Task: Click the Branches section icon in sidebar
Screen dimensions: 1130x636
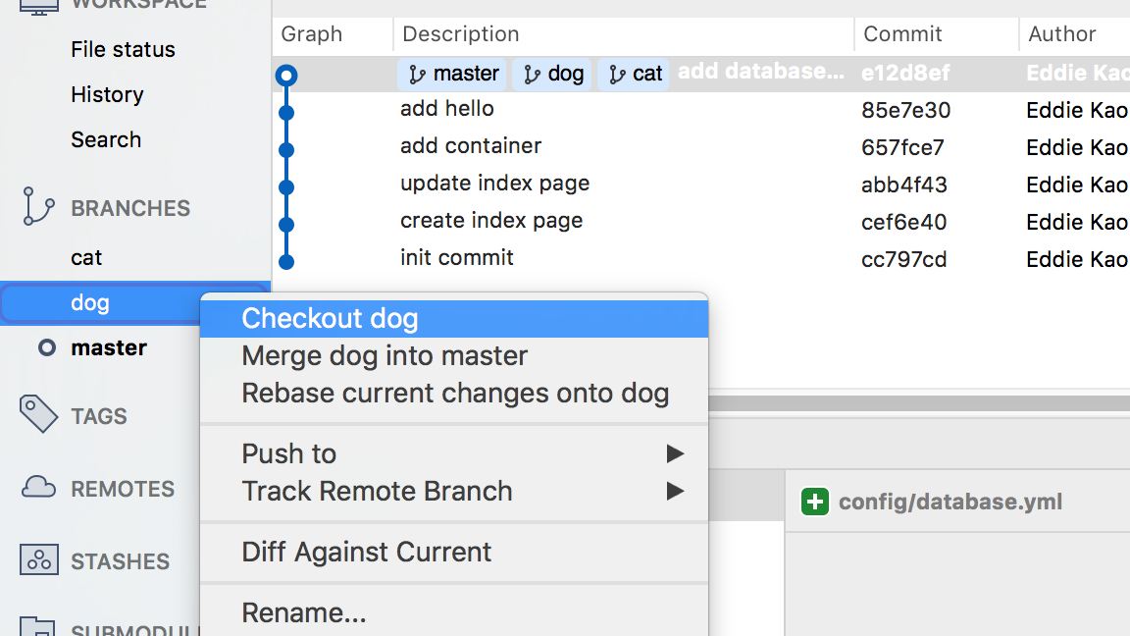Action: point(38,208)
